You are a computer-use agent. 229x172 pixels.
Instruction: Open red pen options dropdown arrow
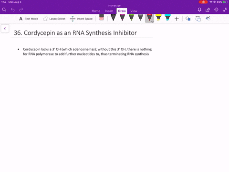point(152,21)
